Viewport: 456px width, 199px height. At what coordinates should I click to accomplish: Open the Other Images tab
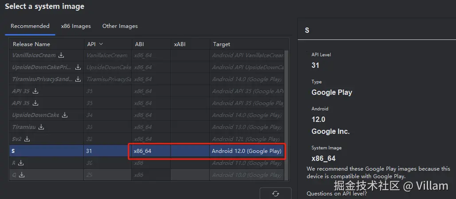coord(120,26)
